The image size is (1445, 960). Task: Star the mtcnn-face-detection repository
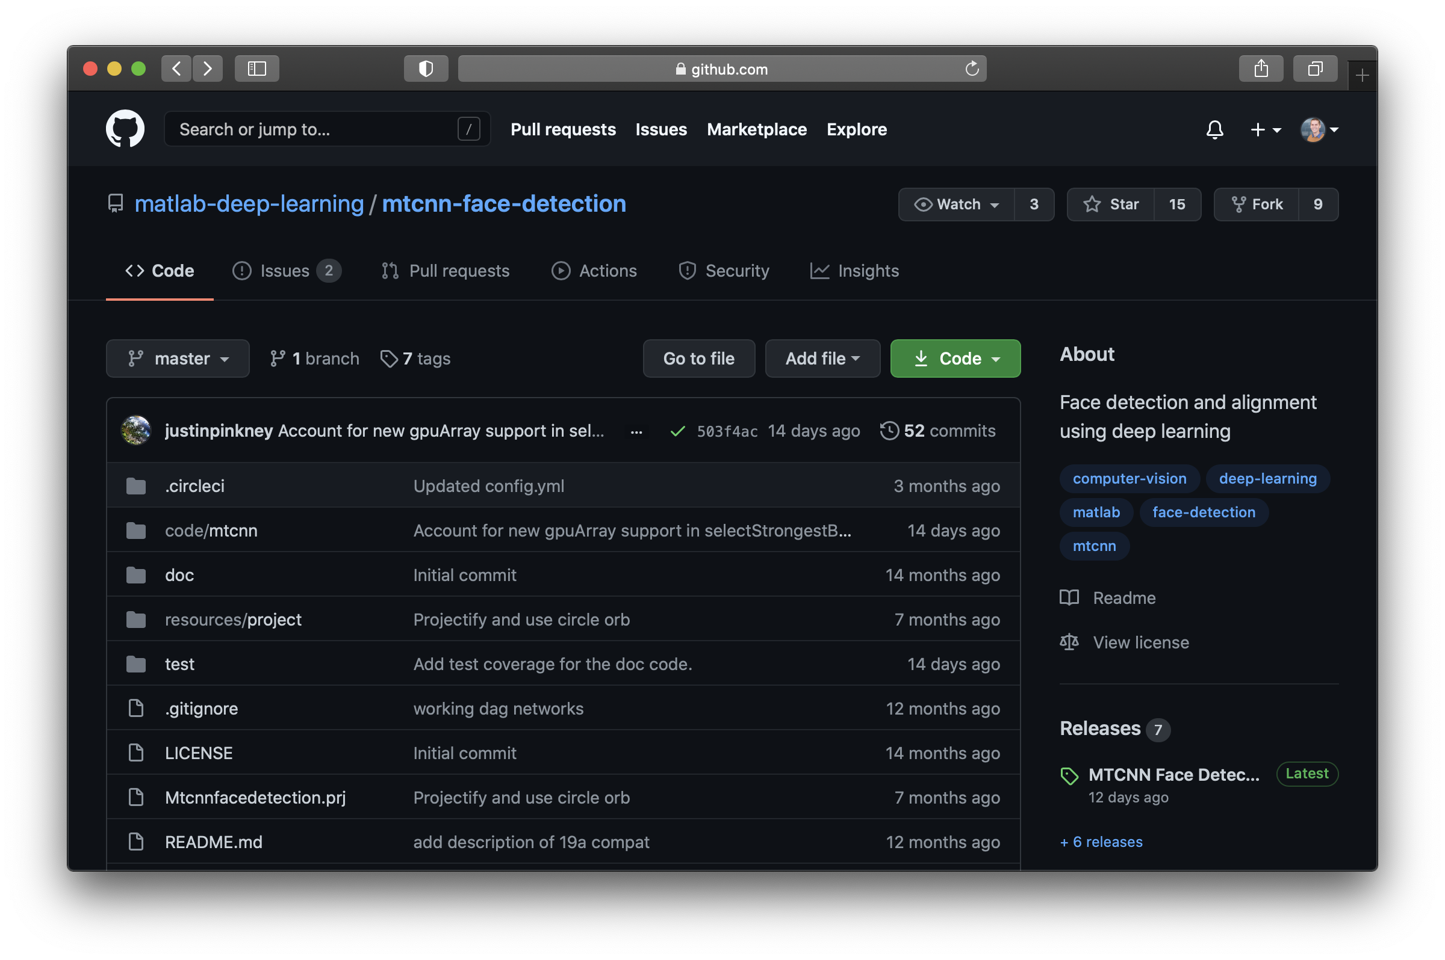tap(1110, 204)
